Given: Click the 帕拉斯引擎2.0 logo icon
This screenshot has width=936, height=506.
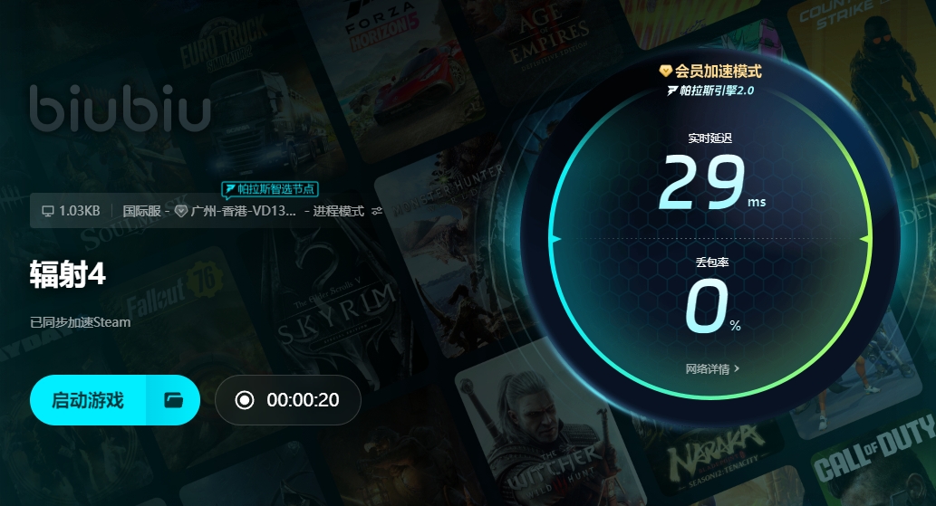Looking at the screenshot, I should tap(672, 91).
